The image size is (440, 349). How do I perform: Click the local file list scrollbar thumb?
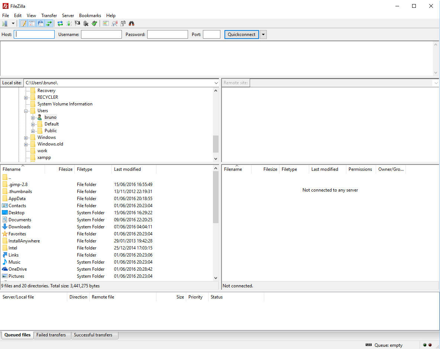[x=216, y=197]
